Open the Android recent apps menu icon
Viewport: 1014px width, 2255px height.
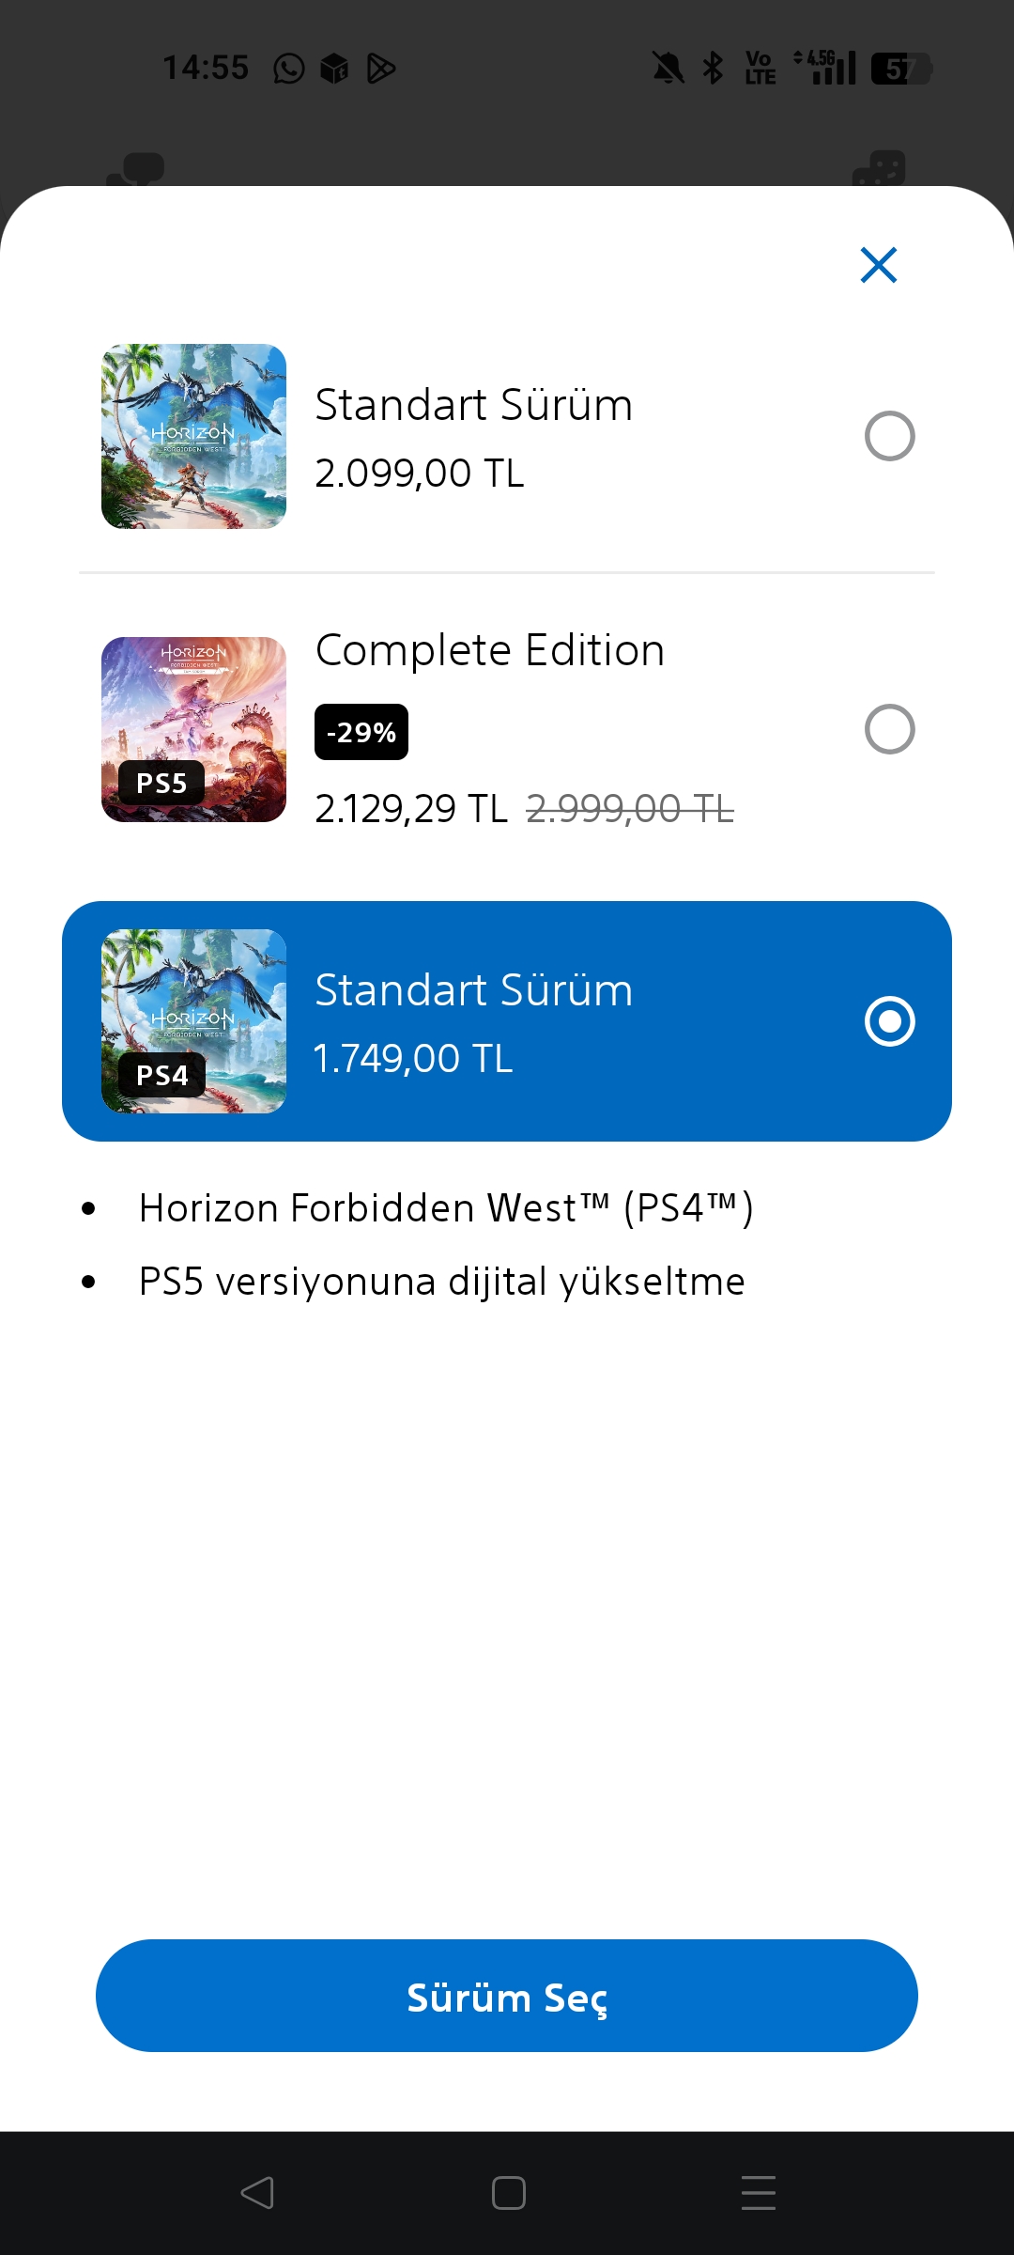pos(759,2193)
